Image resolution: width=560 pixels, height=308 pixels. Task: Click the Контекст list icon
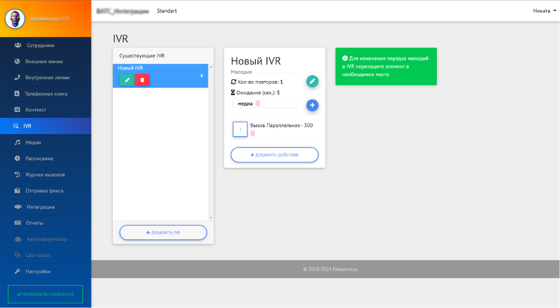point(17,109)
